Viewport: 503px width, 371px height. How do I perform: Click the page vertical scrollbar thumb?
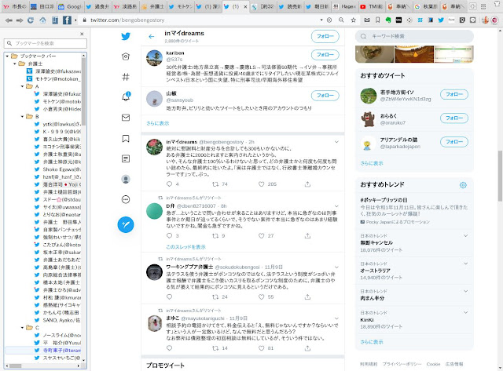click(500, 176)
